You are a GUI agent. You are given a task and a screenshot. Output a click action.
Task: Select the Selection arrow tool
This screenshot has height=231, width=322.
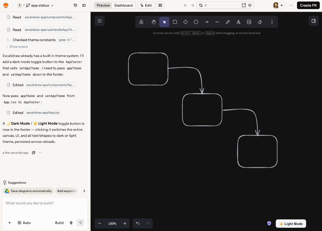164,22
